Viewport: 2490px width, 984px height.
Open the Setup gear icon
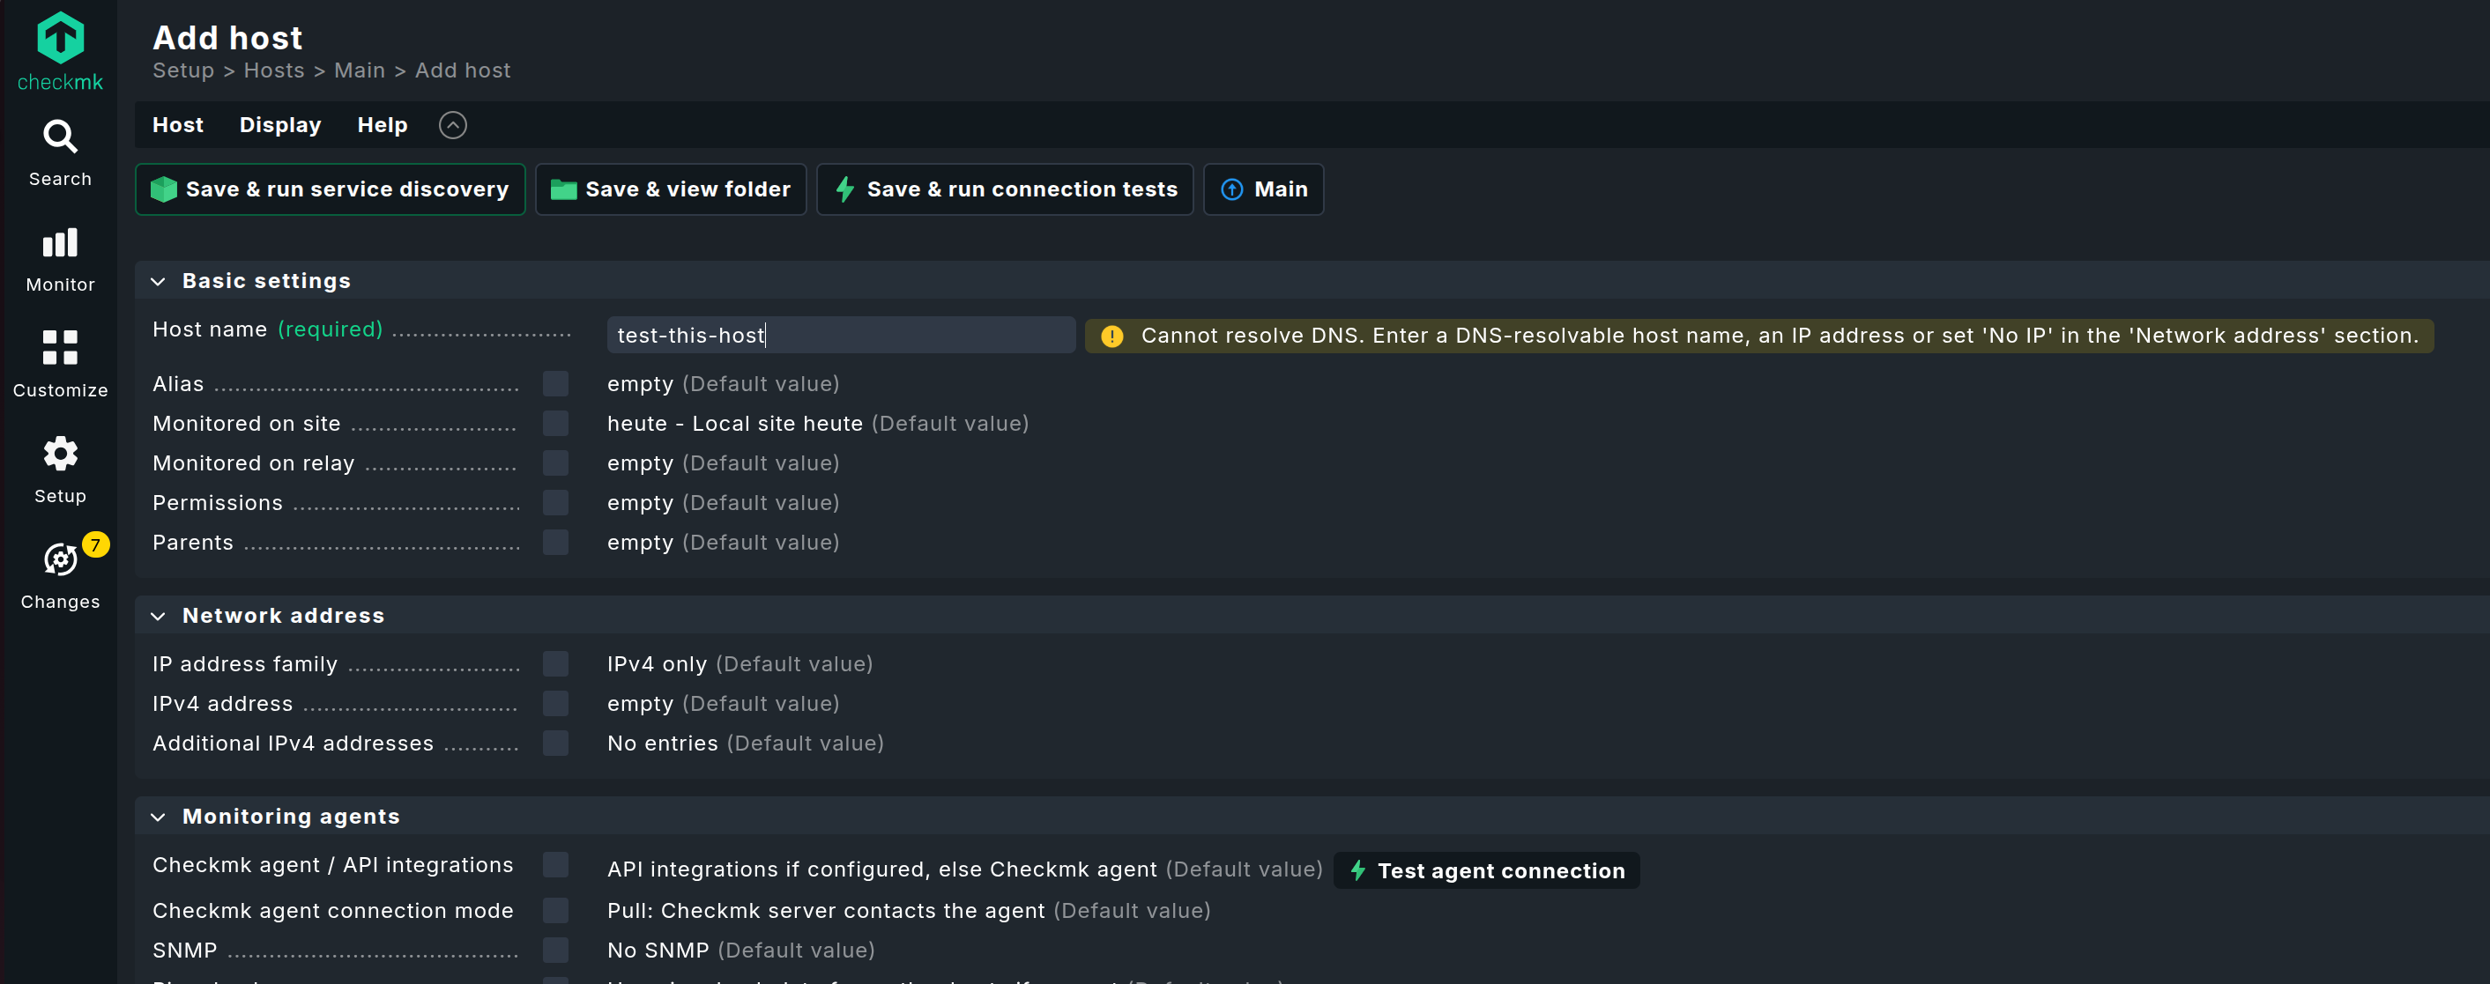pyautogui.click(x=60, y=454)
